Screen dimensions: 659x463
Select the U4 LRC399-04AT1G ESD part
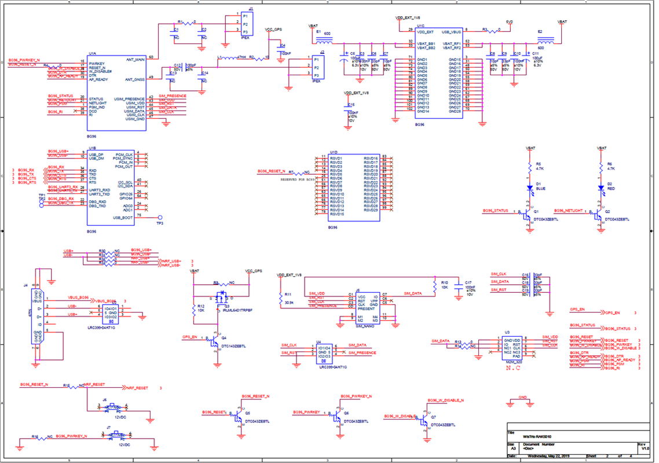[x=324, y=352]
